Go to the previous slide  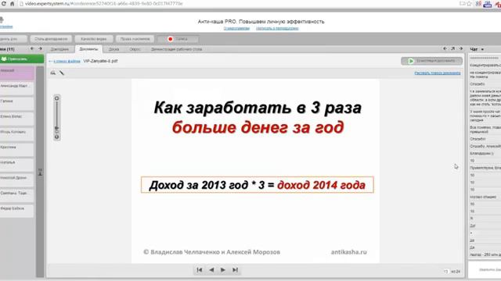[211, 270]
